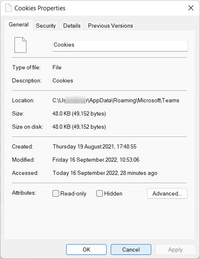200x259 pixels.
Task: Click the large blank file icon
Action: [x=20, y=45]
